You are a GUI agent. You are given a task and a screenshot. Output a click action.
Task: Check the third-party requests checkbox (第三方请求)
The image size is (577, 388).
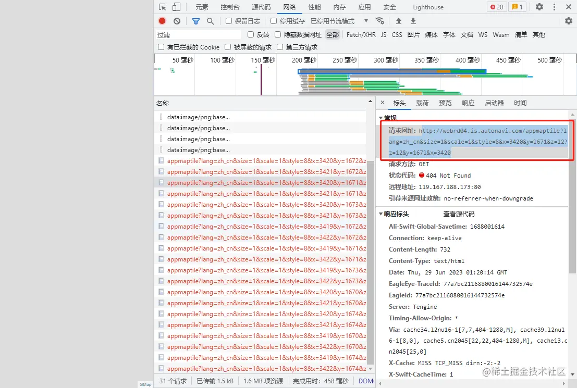280,47
